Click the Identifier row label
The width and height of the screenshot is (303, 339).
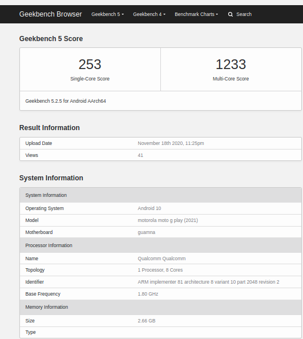coord(35,282)
